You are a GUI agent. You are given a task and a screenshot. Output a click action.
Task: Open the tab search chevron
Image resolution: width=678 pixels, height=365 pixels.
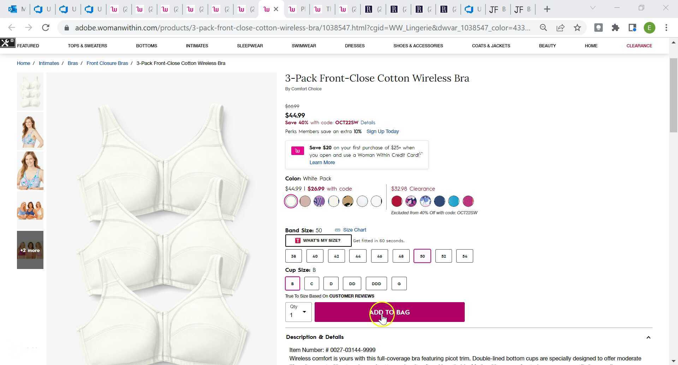[x=593, y=8]
